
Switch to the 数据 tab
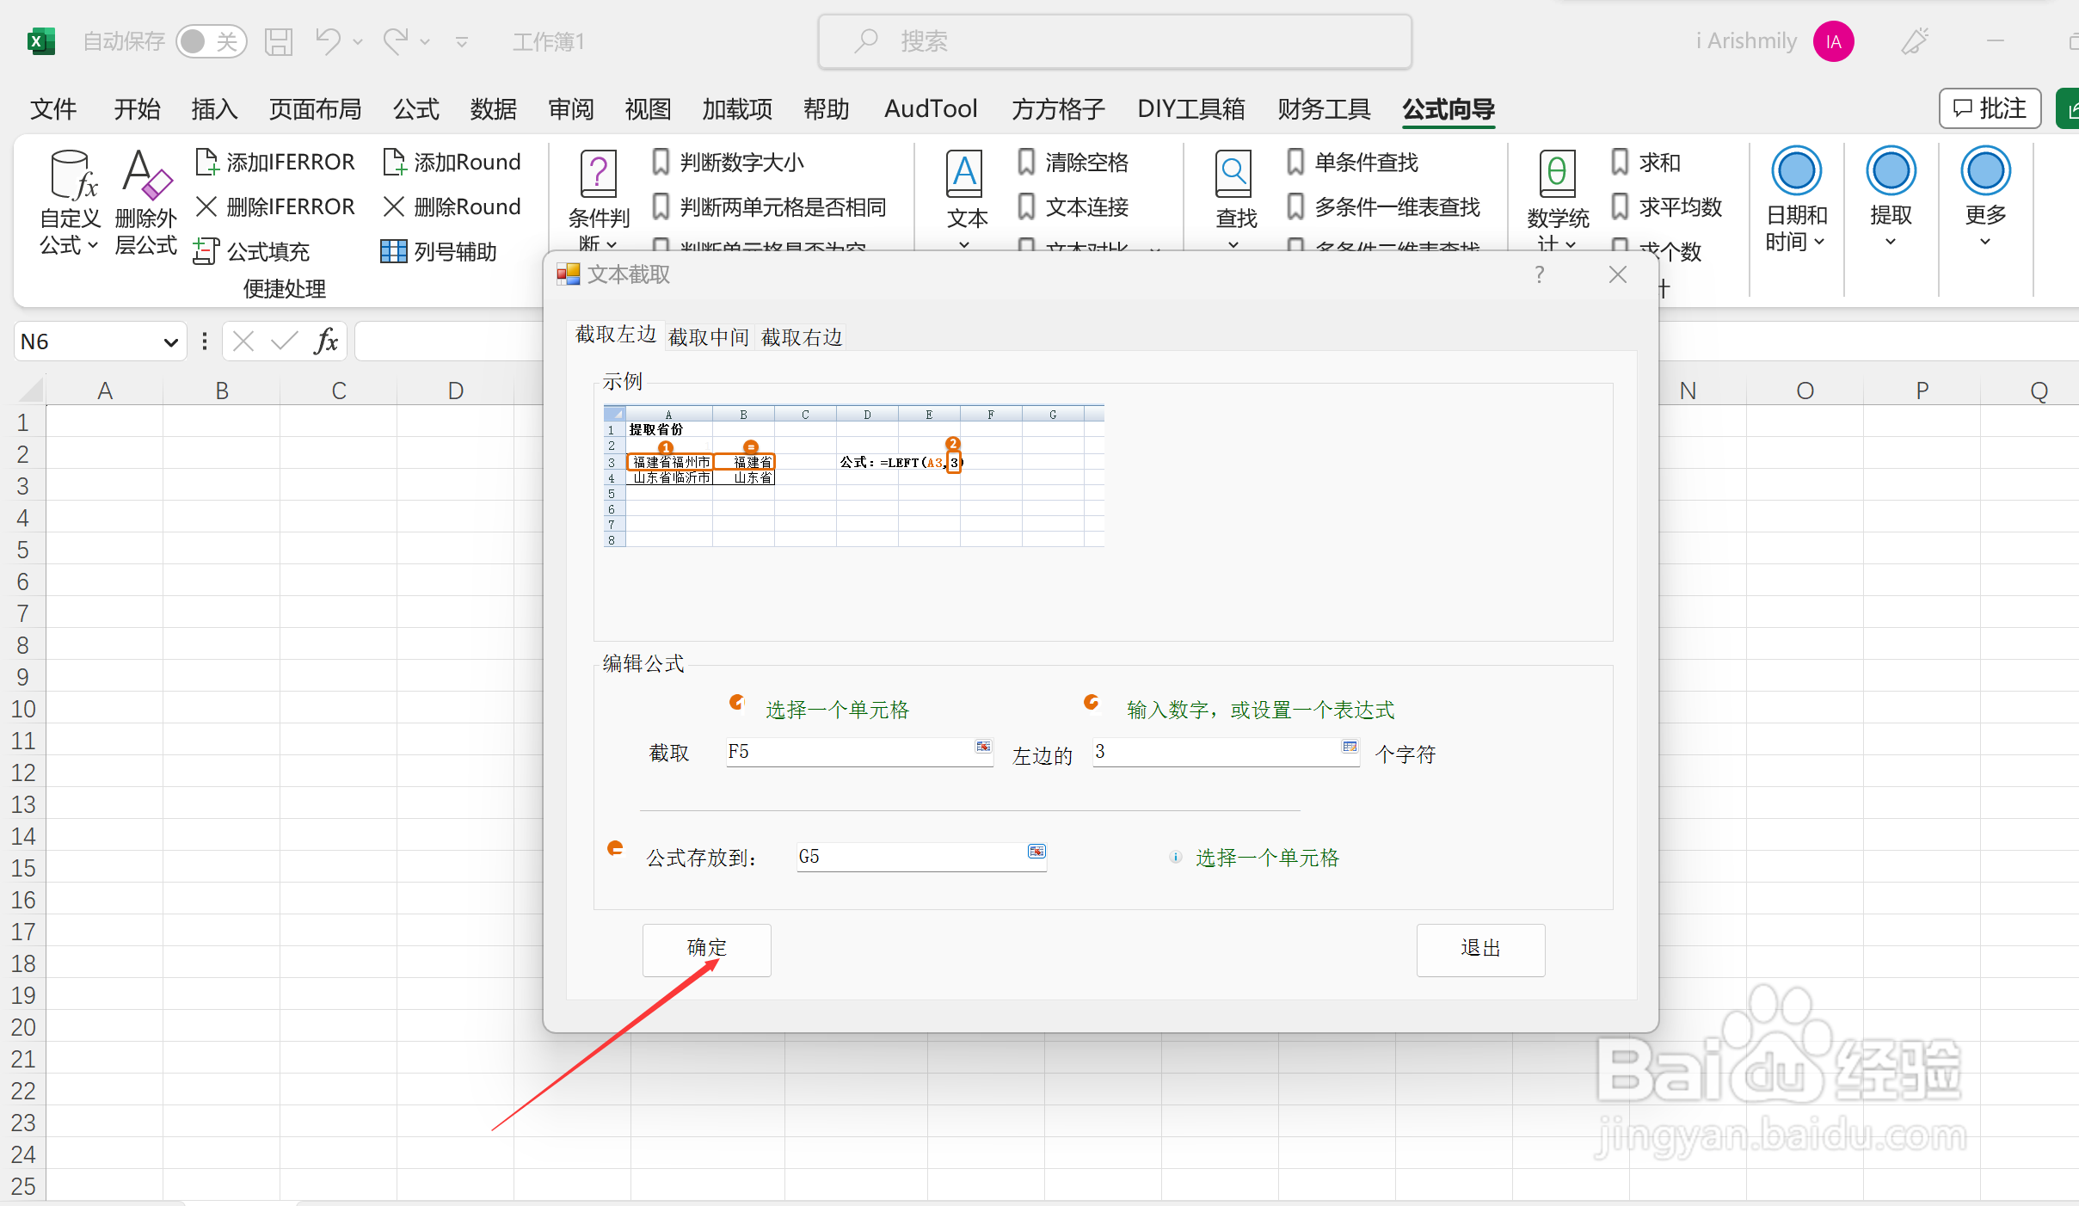494,109
